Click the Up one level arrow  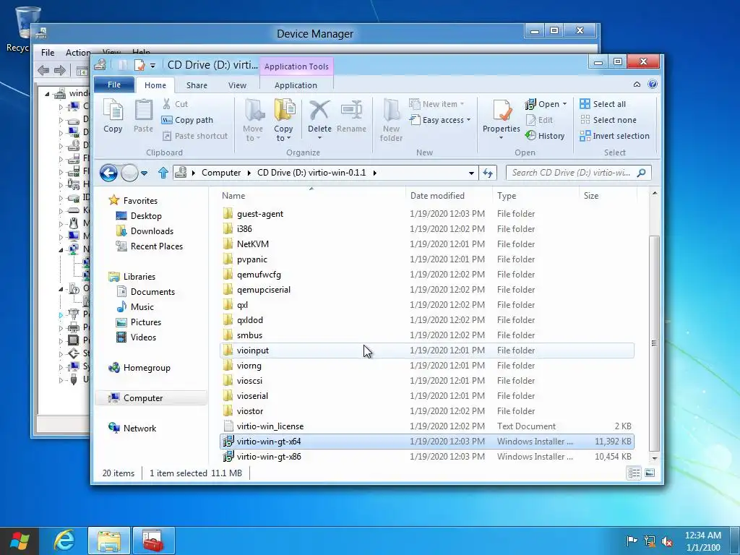[163, 173]
